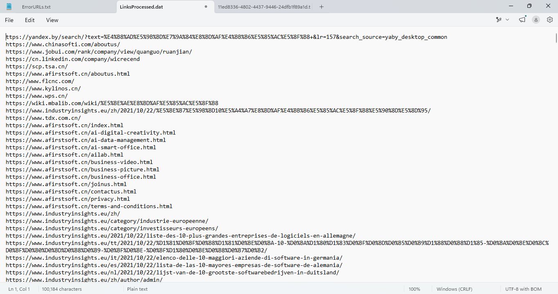Click the business-picture.html line

83,169
